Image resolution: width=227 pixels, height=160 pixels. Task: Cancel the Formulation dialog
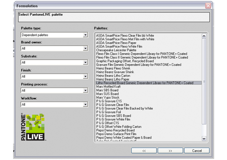[197, 151]
